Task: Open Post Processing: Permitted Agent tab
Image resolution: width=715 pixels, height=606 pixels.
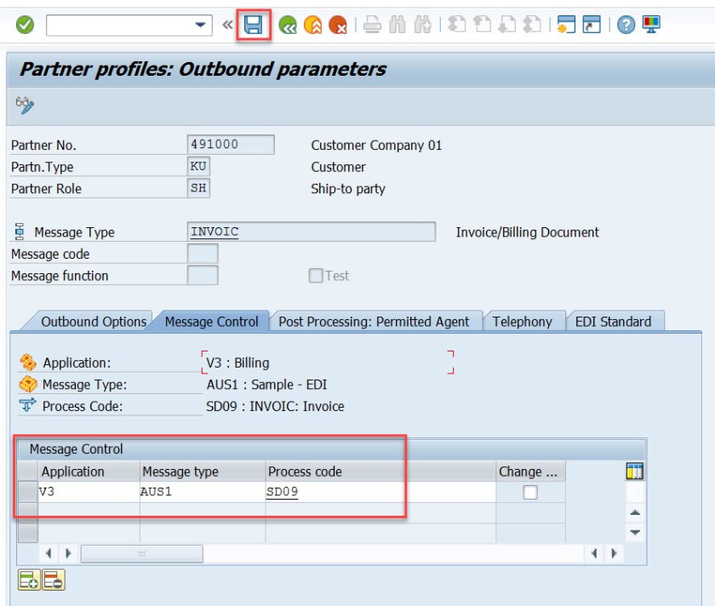Action: pyautogui.click(x=374, y=322)
